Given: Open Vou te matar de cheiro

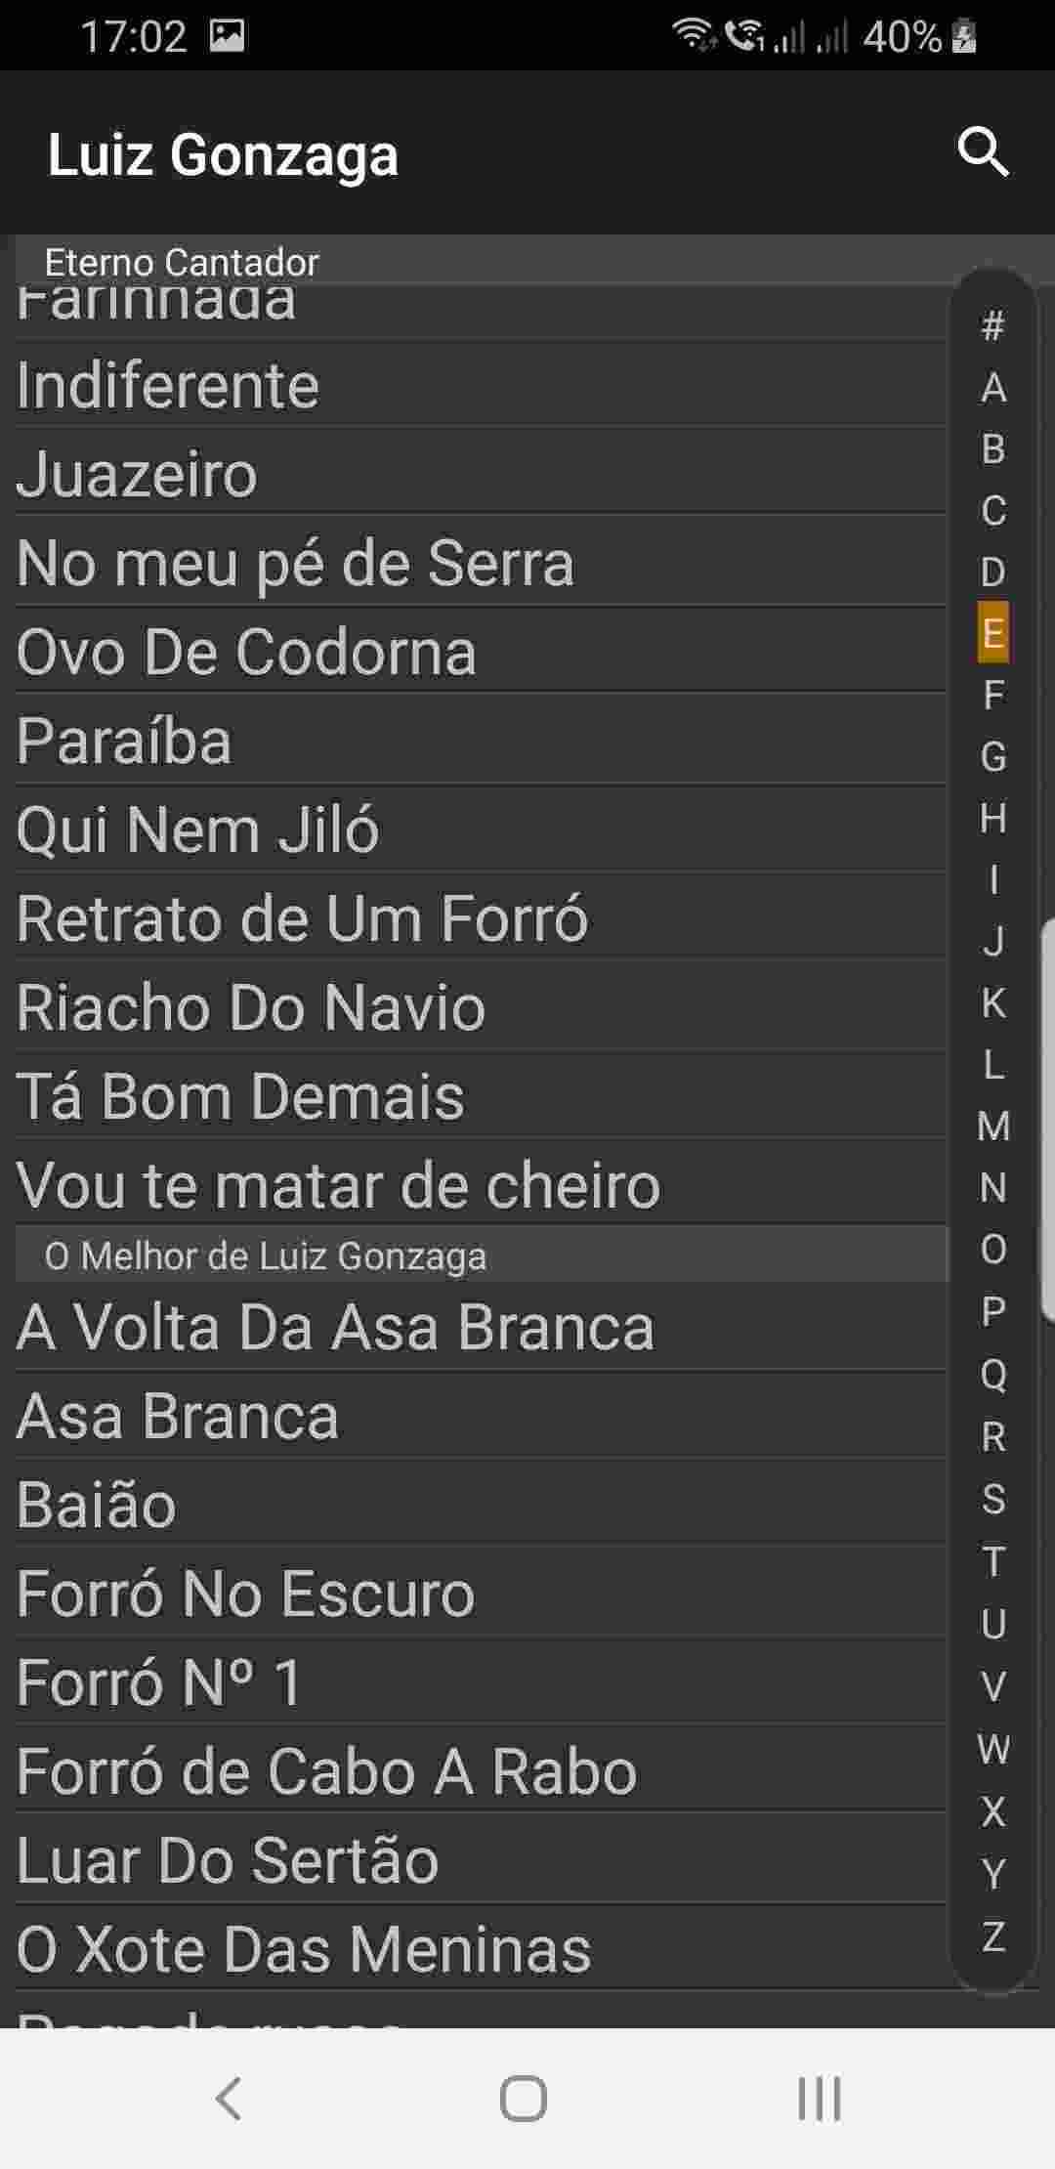Looking at the screenshot, I should click(338, 1185).
